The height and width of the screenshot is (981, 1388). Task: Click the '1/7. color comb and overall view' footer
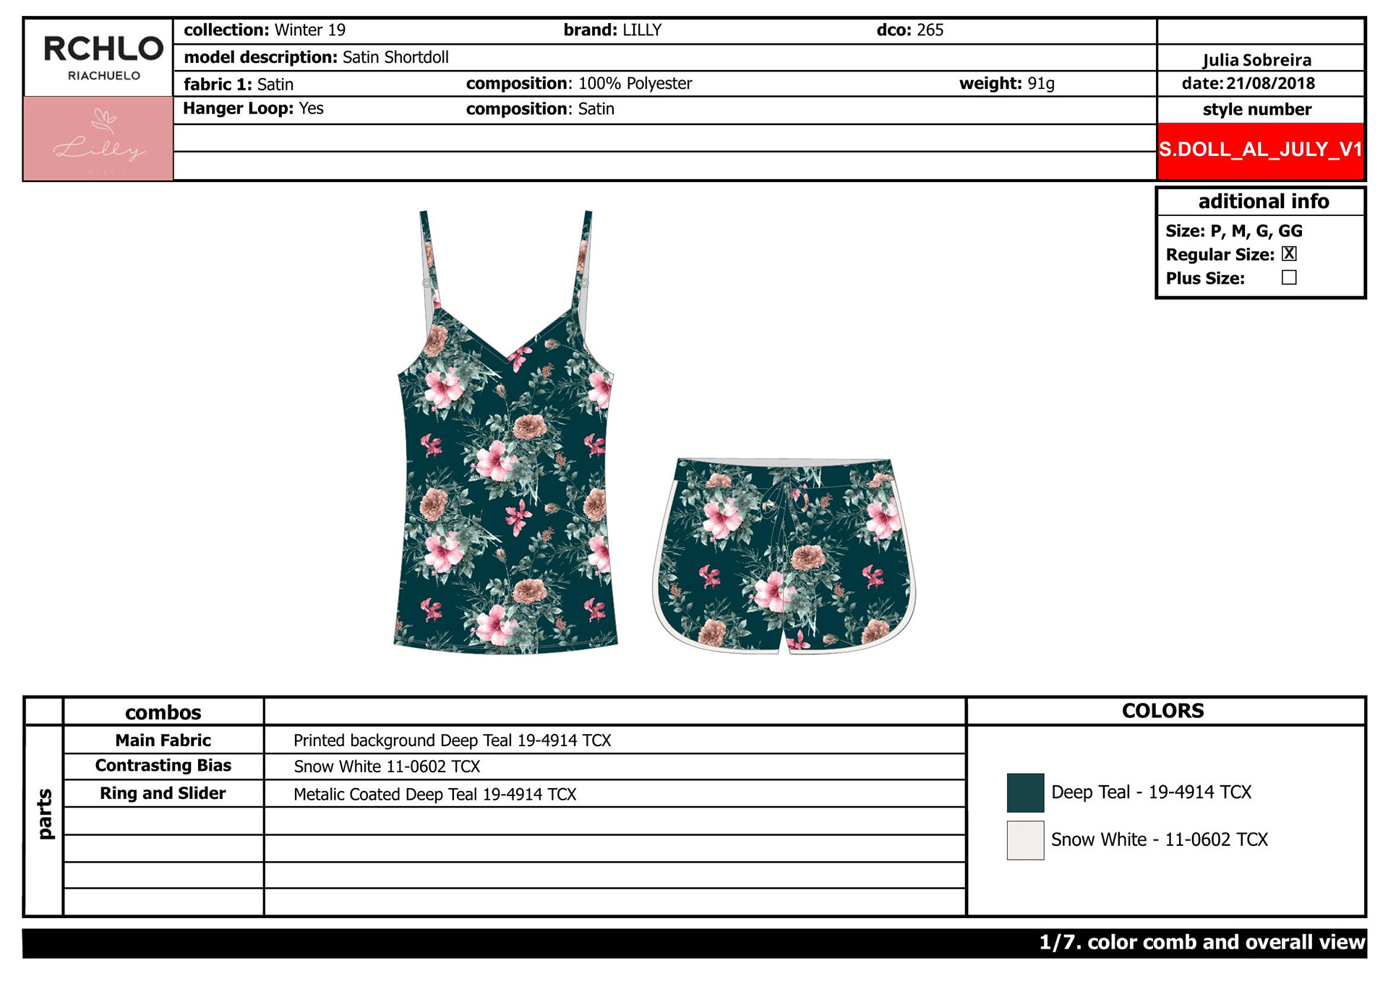point(1201,943)
